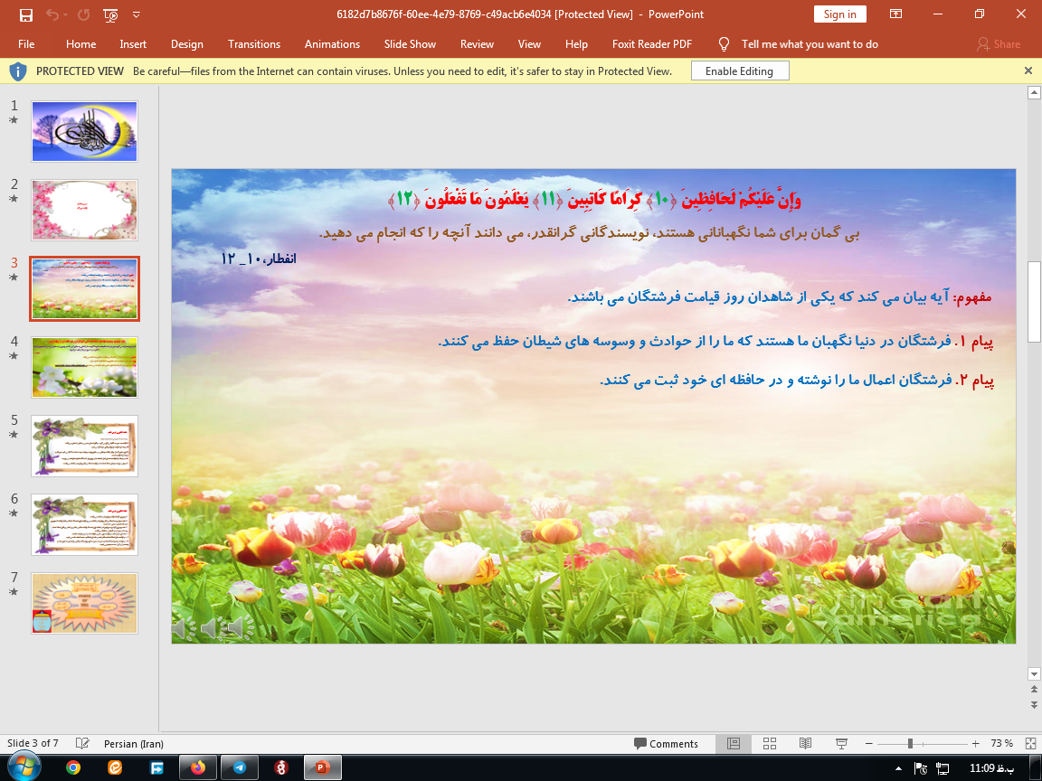Open Telegram from the taskbar
The width and height of the screenshot is (1042, 781).
click(x=240, y=767)
